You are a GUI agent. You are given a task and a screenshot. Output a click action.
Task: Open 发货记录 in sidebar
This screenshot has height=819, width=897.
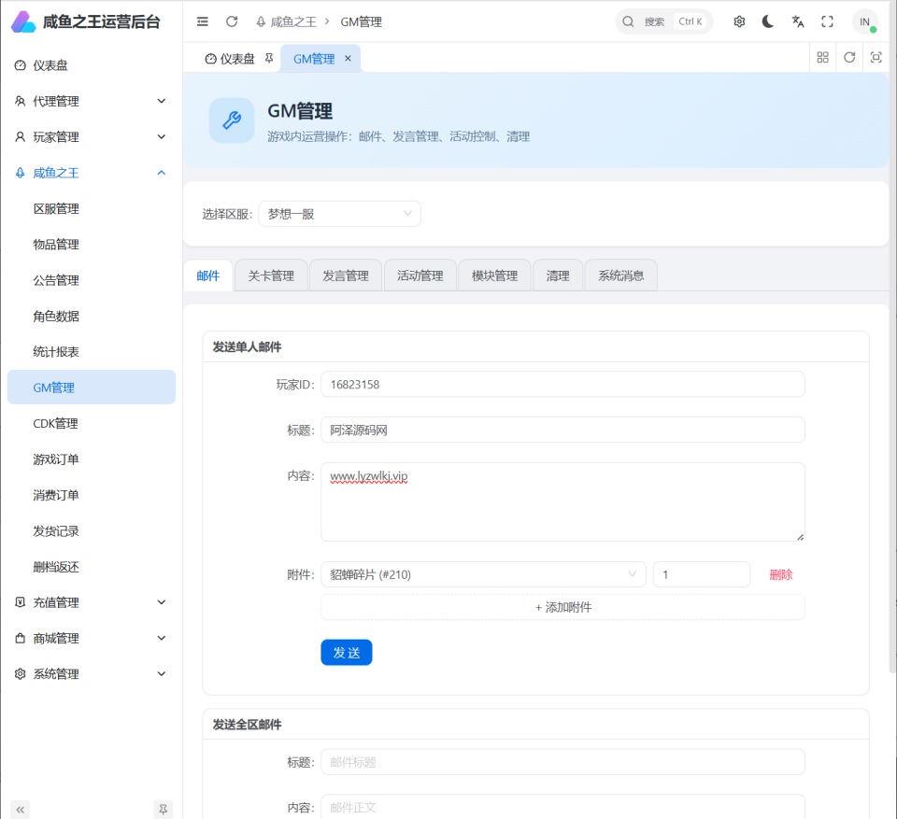tap(92, 530)
